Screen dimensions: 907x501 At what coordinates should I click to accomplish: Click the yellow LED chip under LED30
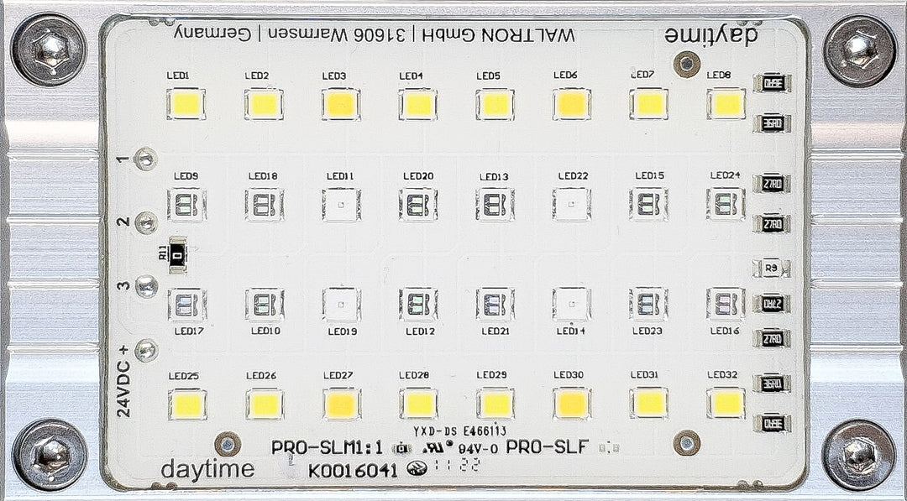572,404
